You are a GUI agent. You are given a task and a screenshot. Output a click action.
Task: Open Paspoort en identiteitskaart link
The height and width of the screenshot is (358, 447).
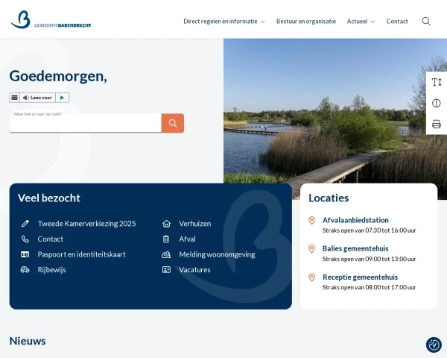[81, 254]
